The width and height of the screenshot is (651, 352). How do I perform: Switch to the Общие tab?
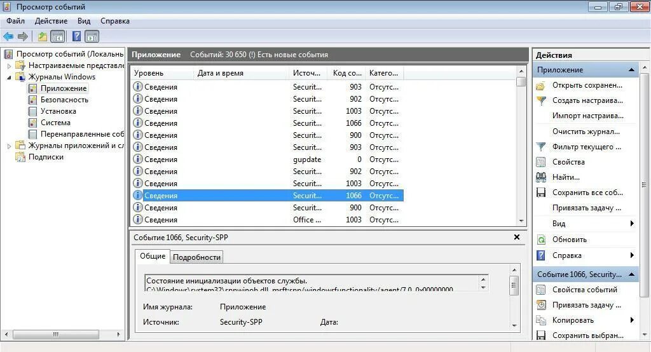pos(153,256)
